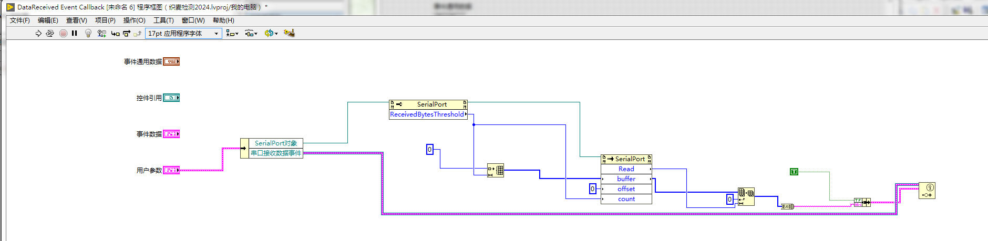Open the 文件(F) menu
The image size is (988, 241).
[x=20, y=20]
